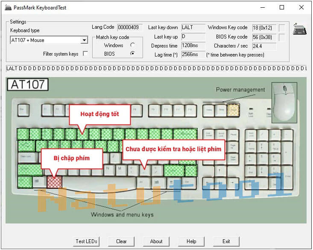The width and height of the screenshot is (313, 250).
Task: Click the numpad 7 Home key
Action: point(251,147)
